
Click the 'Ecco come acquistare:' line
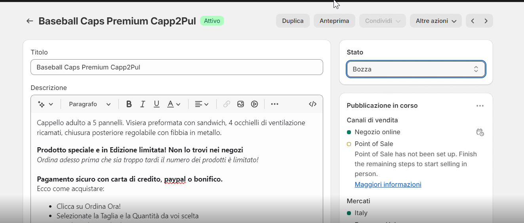coord(71,189)
